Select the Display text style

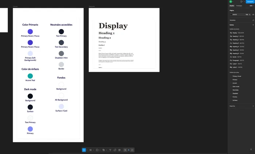[237, 33]
